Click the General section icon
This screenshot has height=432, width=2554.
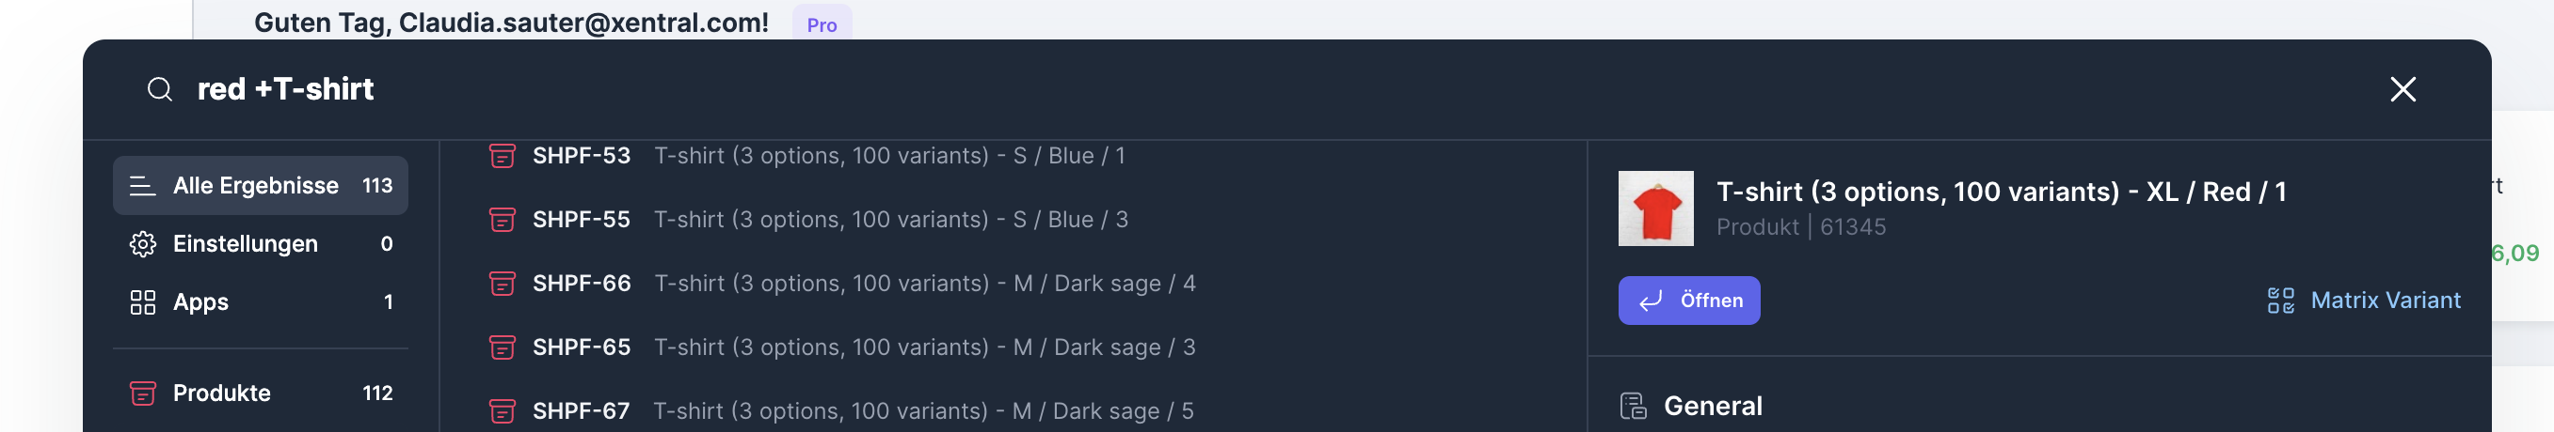(1632, 407)
